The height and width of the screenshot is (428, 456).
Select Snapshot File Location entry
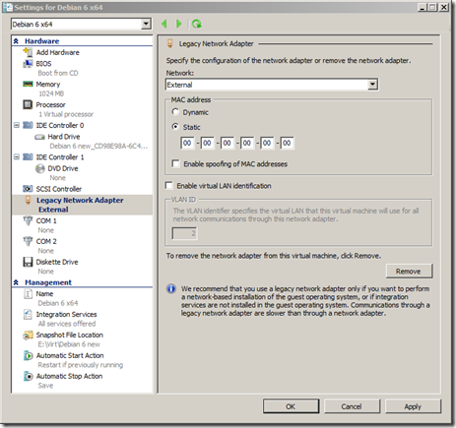(x=70, y=335)
